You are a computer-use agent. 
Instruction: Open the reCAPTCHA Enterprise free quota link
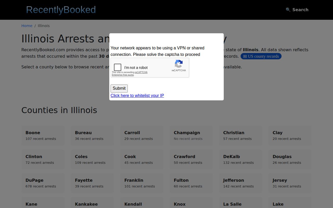130,74
